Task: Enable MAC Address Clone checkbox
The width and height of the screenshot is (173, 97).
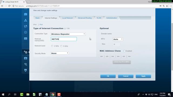Action: click(x=124, y=51)
